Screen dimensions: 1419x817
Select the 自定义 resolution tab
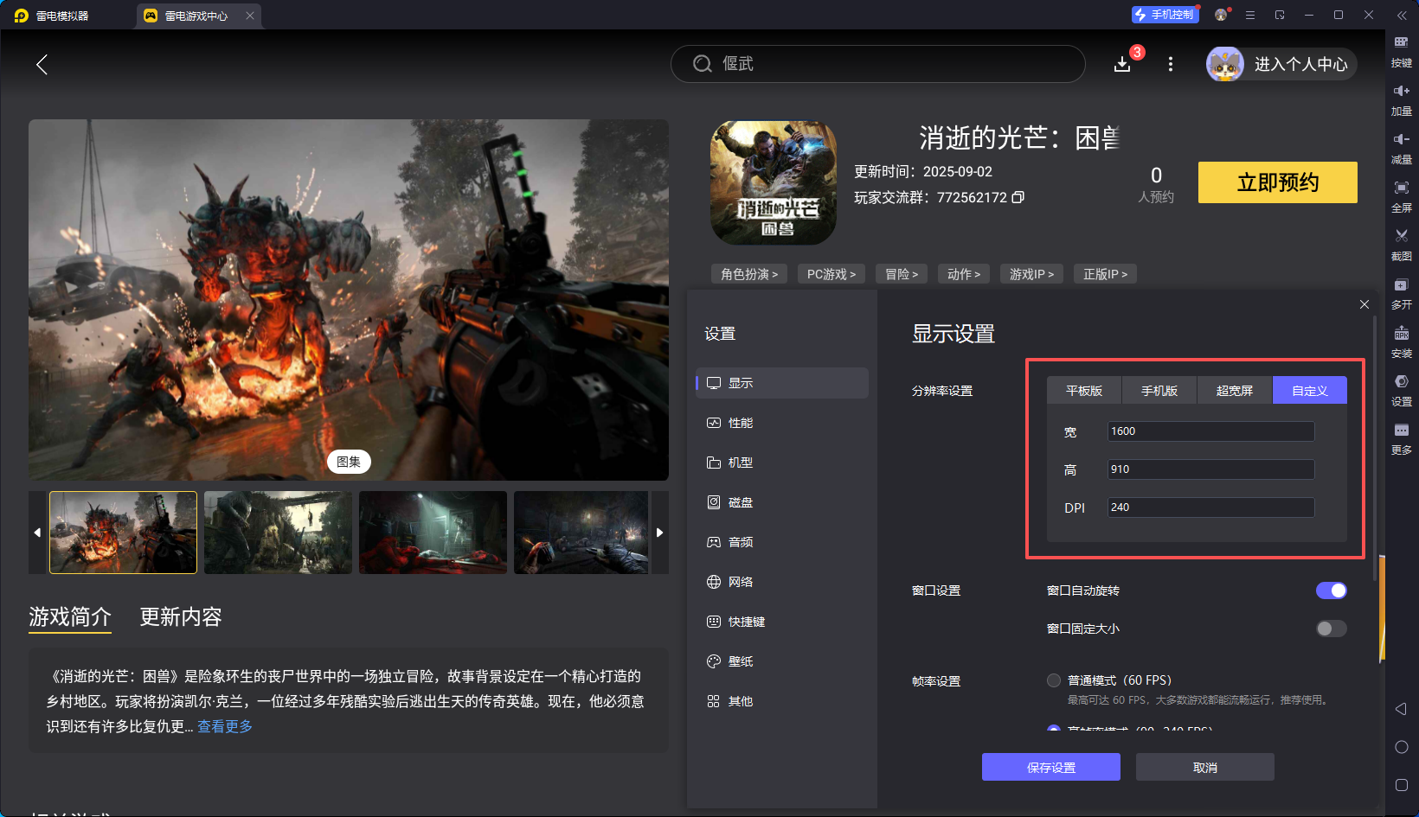[1310, 391]
